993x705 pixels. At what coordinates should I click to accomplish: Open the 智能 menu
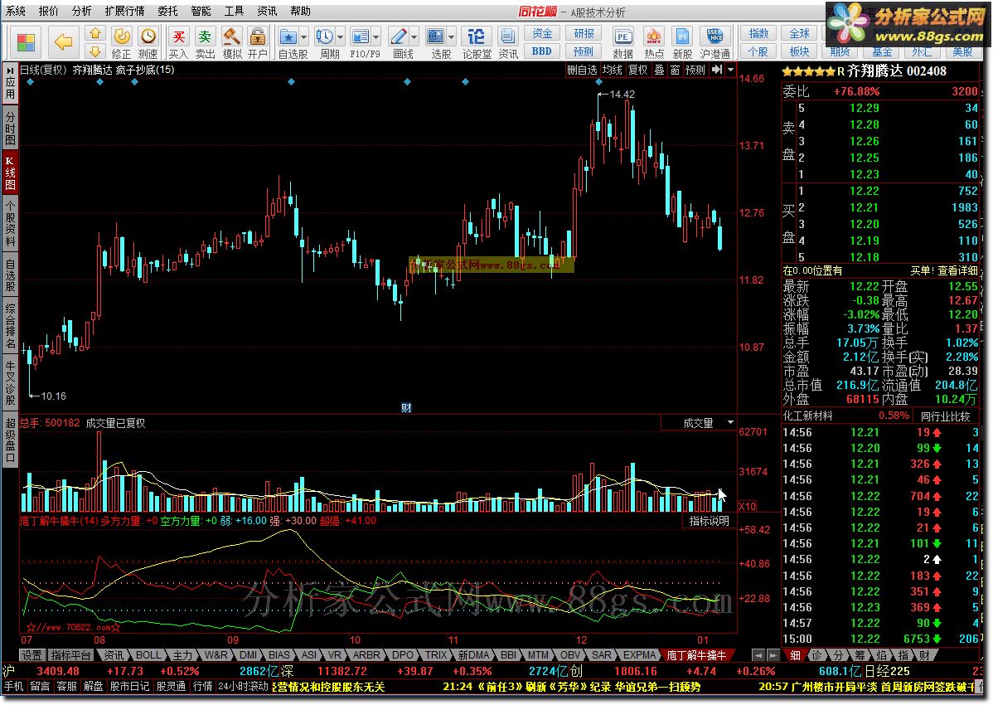201,11
